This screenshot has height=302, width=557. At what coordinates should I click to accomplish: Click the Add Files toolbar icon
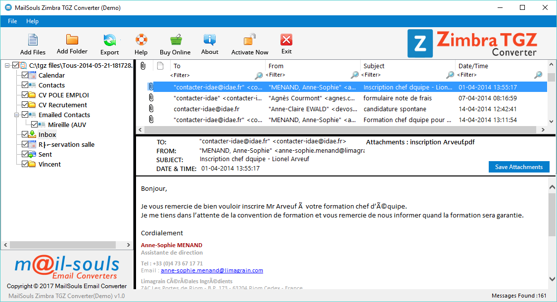coord(32,43)
